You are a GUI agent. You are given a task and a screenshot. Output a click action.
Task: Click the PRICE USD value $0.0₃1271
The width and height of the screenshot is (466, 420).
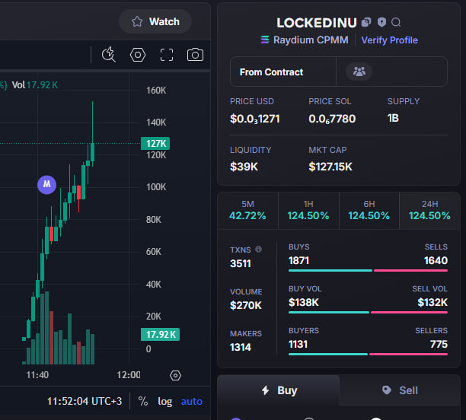254,119
